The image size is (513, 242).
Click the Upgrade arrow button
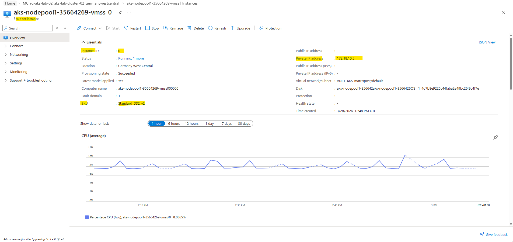click(x=232, y=28)
